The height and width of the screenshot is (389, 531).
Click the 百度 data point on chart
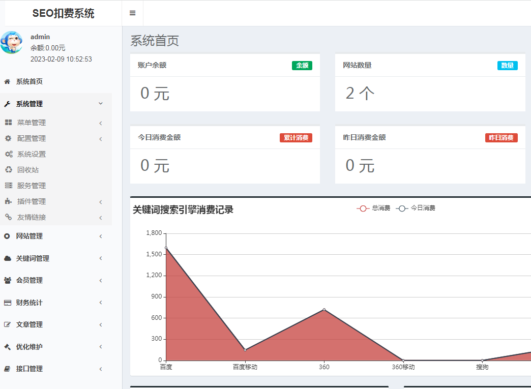coord(166,248)
